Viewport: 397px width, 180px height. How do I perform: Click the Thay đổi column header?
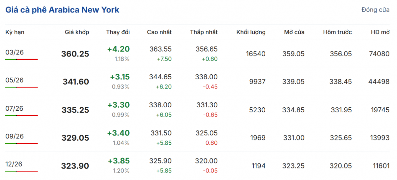tap(118, 32)
